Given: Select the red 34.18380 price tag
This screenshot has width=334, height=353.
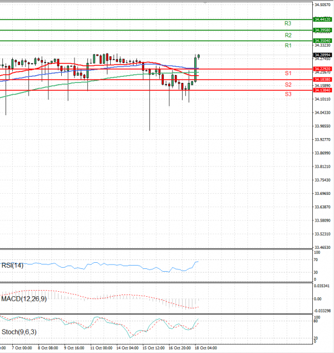Looking at the screenshot, I should tap(322, 80).
